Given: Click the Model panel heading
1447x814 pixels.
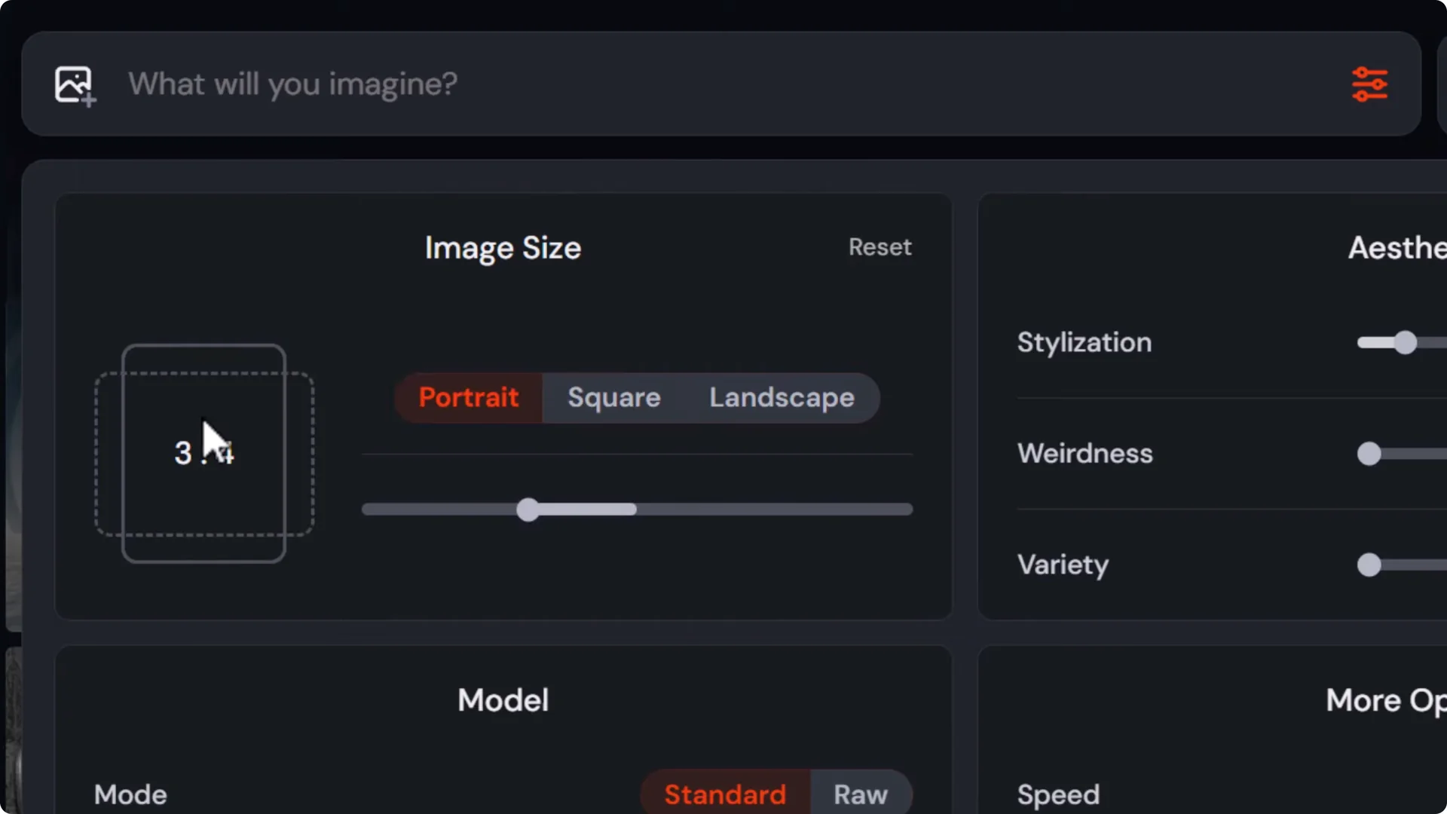Looking at the screenshot, I should 502,699.
